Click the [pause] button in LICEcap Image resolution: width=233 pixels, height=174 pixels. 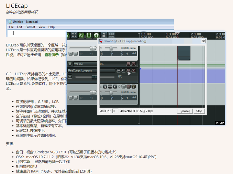tap(185, 111)
